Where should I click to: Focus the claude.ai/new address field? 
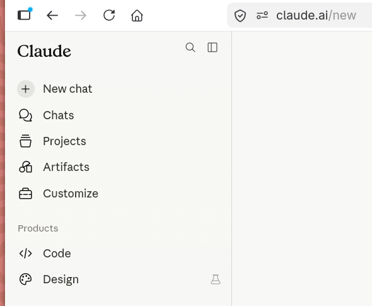[316, 16]
